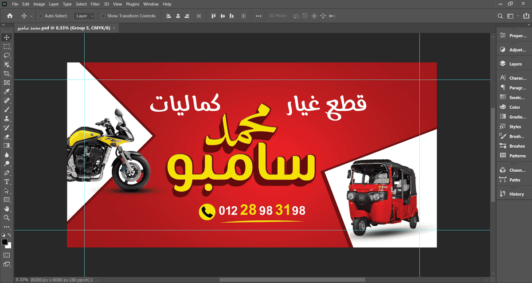Open the Edit Toolbar three-dots menu

(x=7, y=227)
